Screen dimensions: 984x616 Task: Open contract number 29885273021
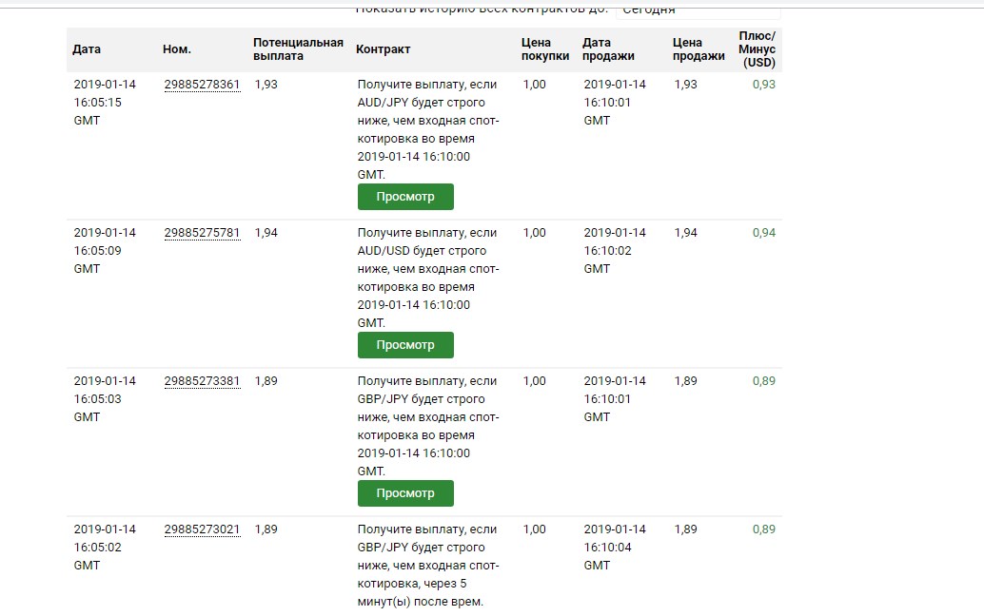[x=202, y=529]
